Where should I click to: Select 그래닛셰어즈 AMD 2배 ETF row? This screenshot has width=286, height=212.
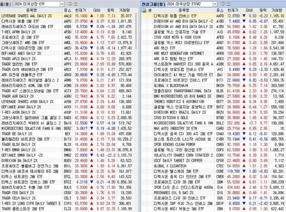click(x=66, y=43)
